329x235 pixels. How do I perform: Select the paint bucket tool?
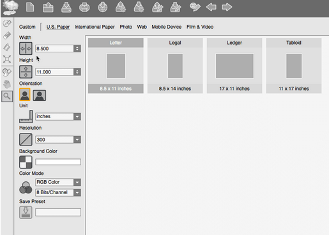[7, 47]
